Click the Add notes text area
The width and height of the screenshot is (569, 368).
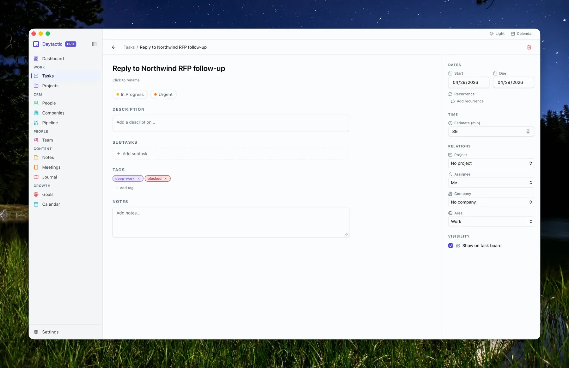pyautogui.click(x=231, y=222)
